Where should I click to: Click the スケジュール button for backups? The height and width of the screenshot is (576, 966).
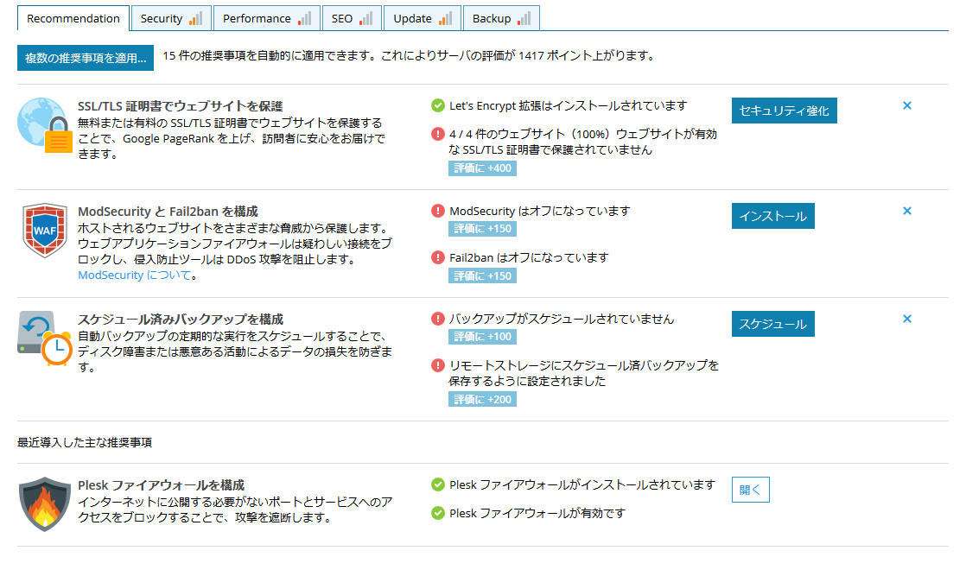[x=772, y=324]
